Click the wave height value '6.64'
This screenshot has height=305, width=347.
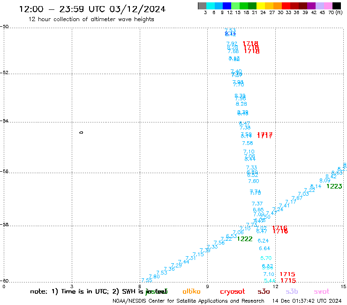click(264, 249)
